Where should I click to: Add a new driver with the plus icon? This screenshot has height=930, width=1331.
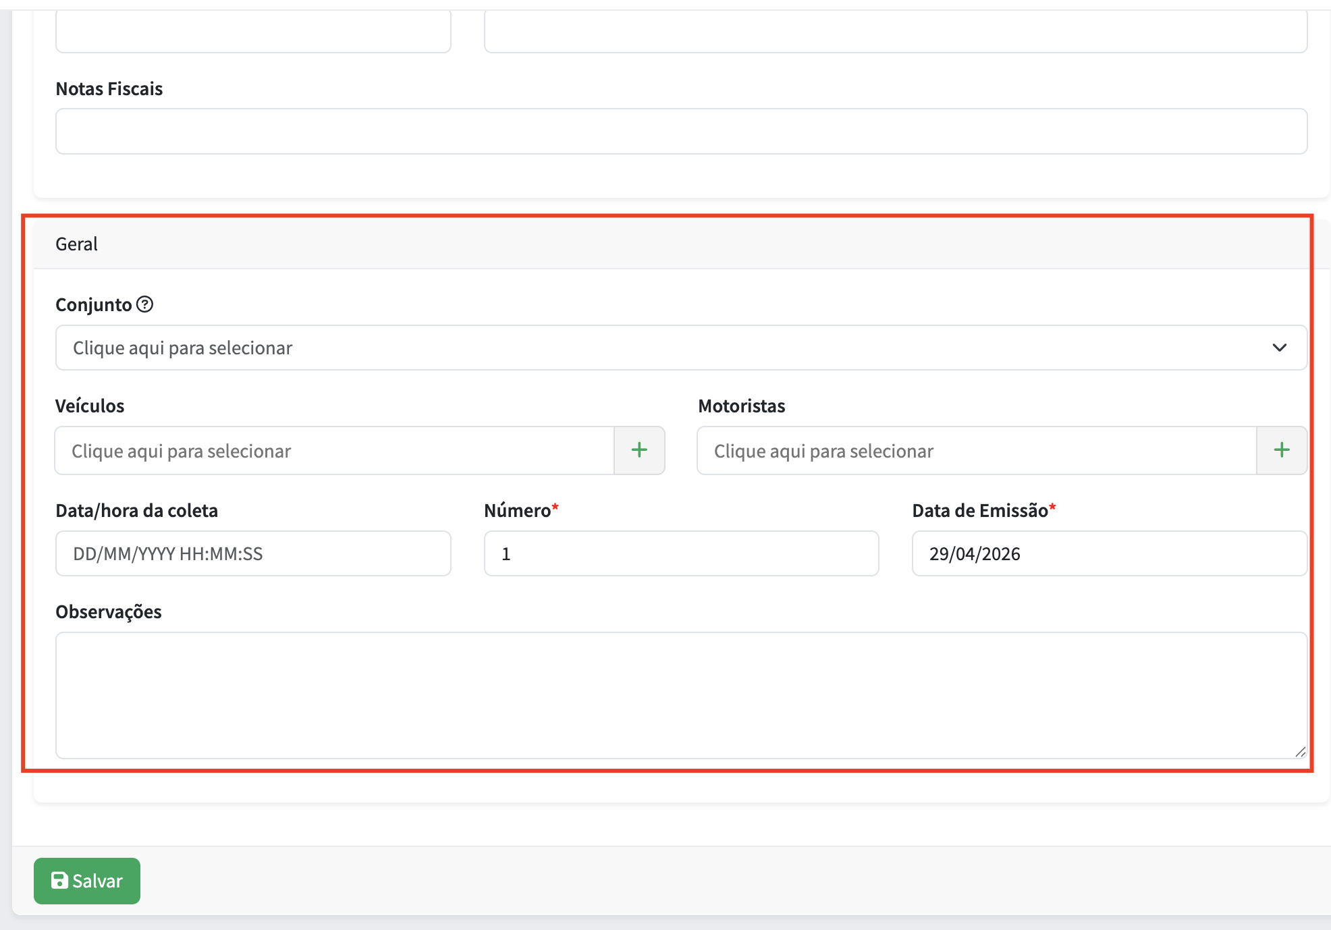tap(1282, 450)
